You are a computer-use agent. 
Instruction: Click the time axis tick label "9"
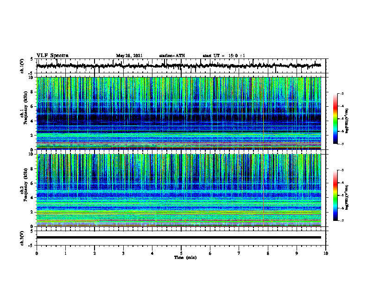point(297,253)
